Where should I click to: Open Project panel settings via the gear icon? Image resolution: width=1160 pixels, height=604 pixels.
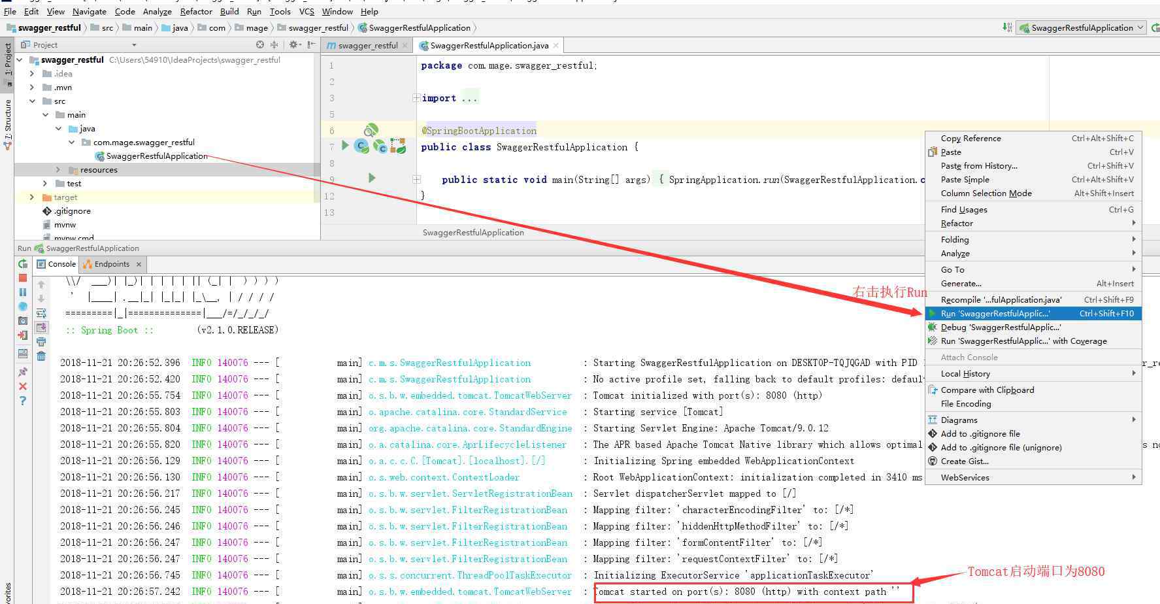click(294, 44)
